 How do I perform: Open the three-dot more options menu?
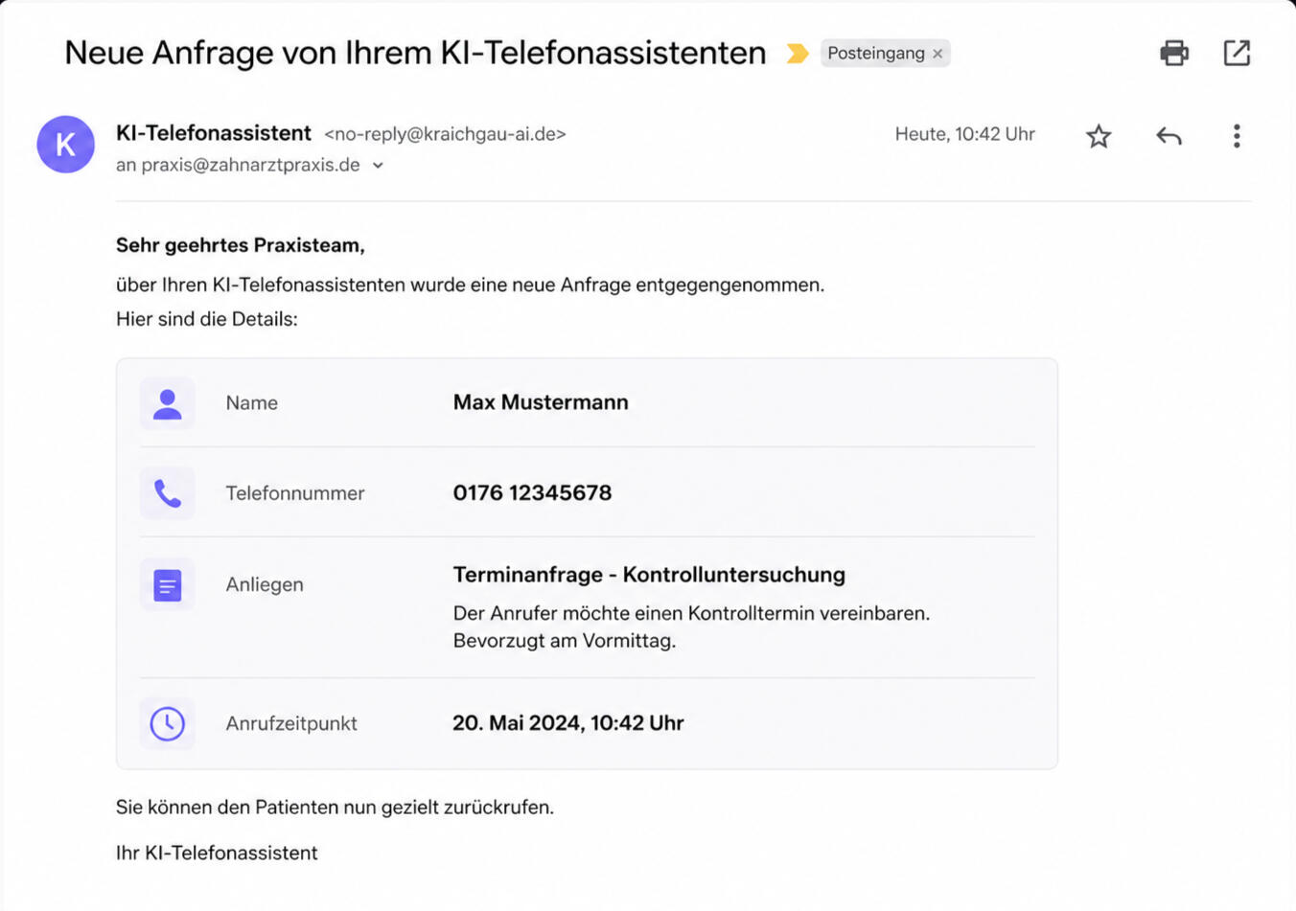point(1237,136)
